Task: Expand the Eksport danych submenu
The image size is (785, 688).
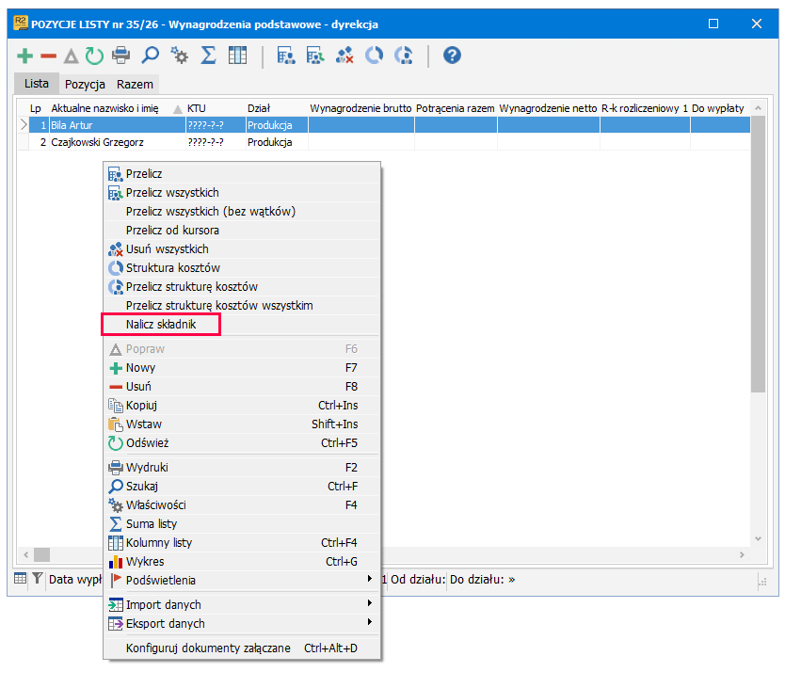Action: 241,623
